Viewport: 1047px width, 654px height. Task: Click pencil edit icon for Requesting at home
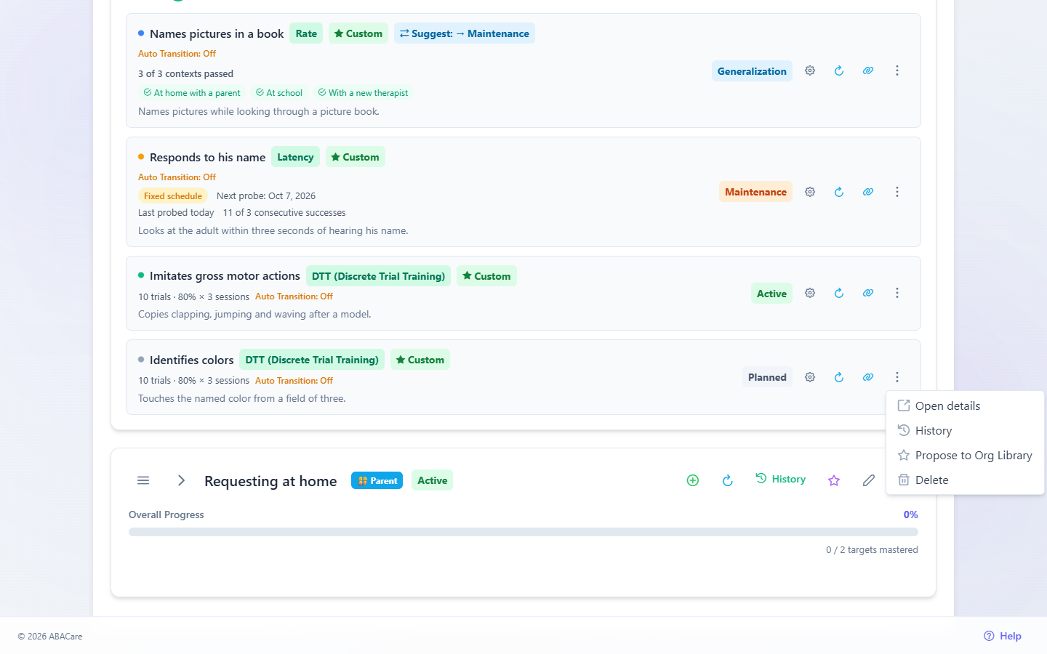pyautogui.click(x=869, y=480)
